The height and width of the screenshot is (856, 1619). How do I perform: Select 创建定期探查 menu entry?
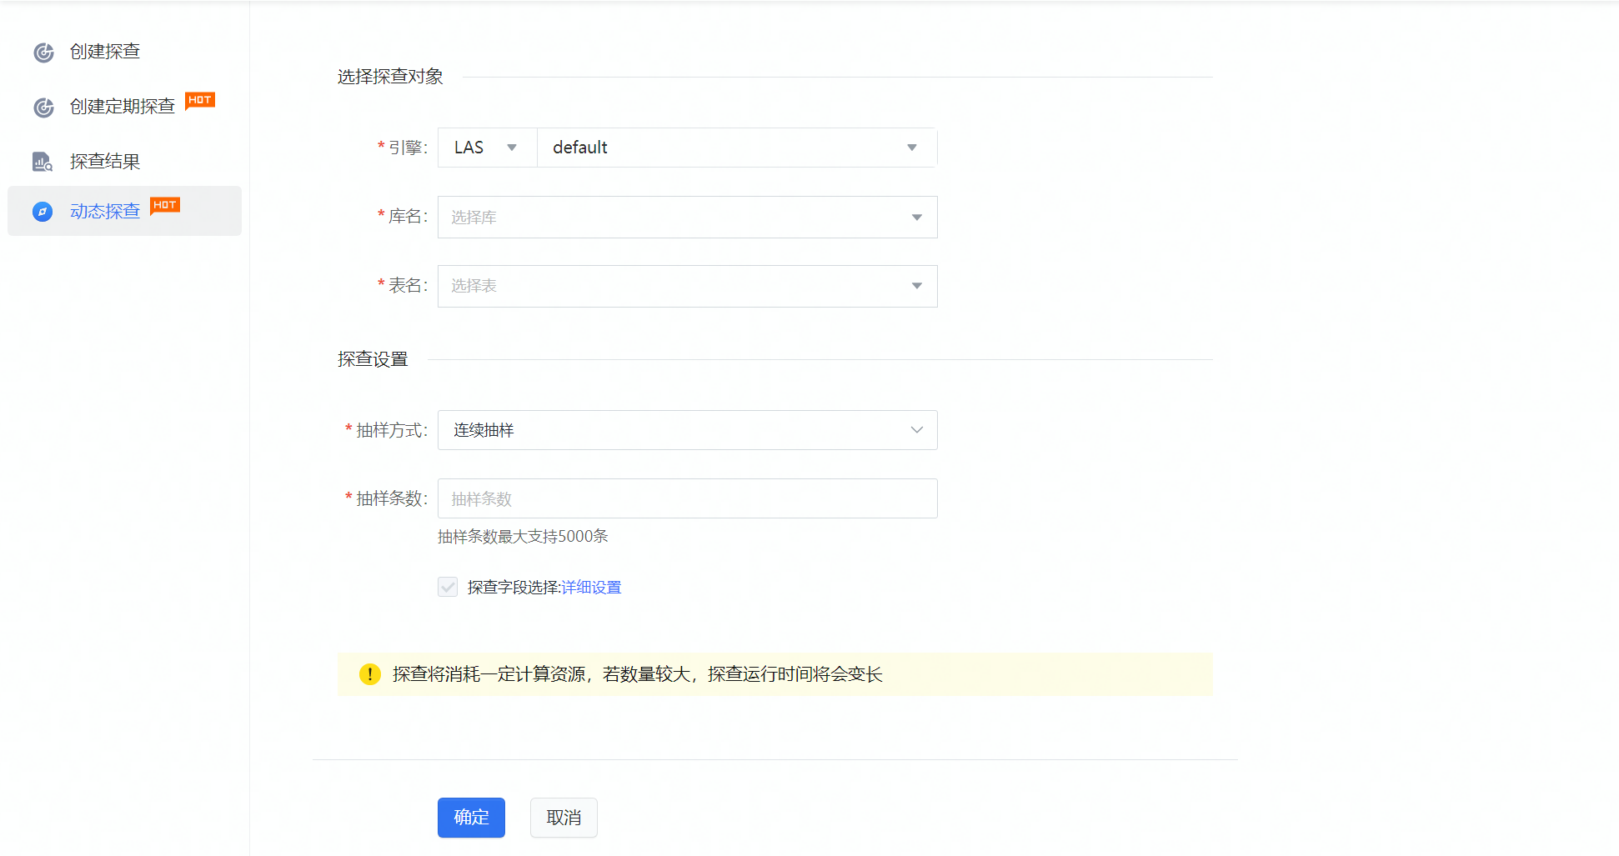(x=123, y=107)
